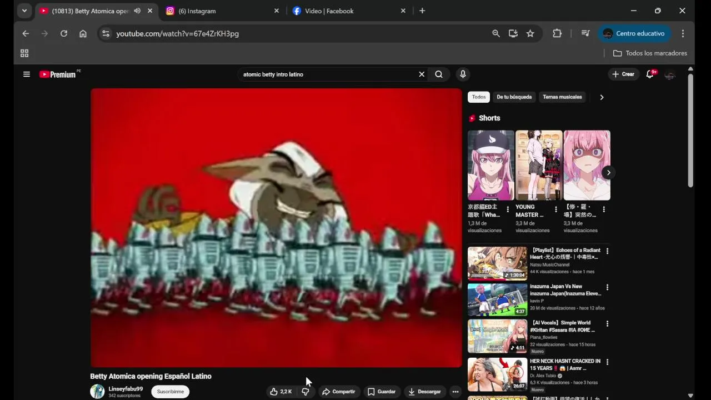The image size is (711, 400).
Task: Click the video title Betty Atomica opening
Action: click(x=151, y=376)
